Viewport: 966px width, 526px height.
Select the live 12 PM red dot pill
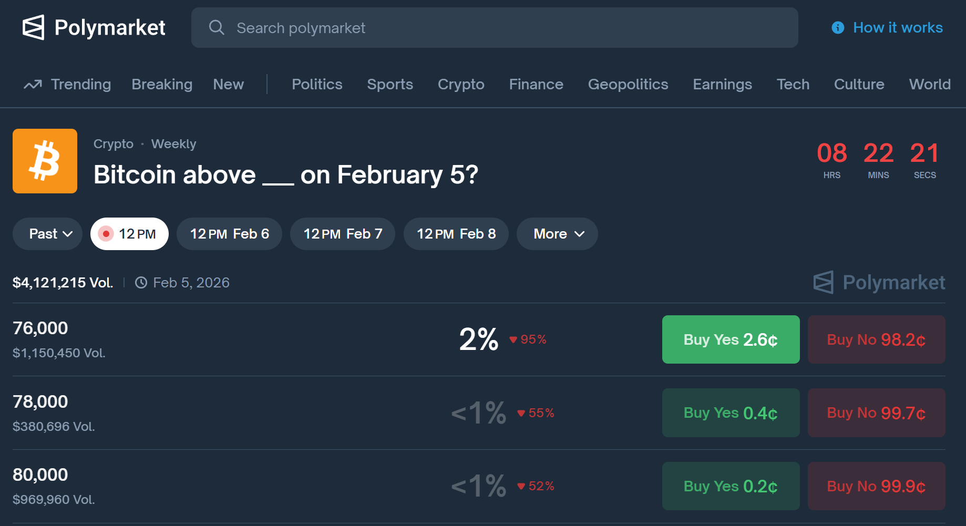[129, 234]
